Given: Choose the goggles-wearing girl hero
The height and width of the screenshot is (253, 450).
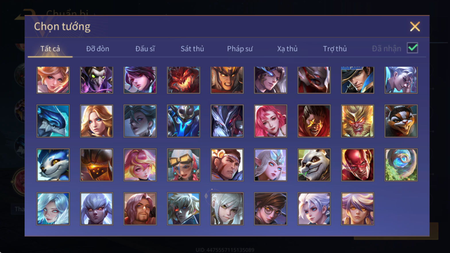Looking at the screenshot, I should pos(184,165).
